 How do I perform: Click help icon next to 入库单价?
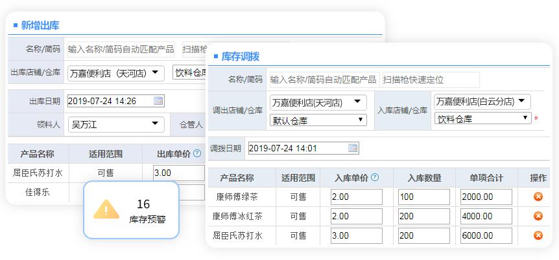click(x=375, y=177)
